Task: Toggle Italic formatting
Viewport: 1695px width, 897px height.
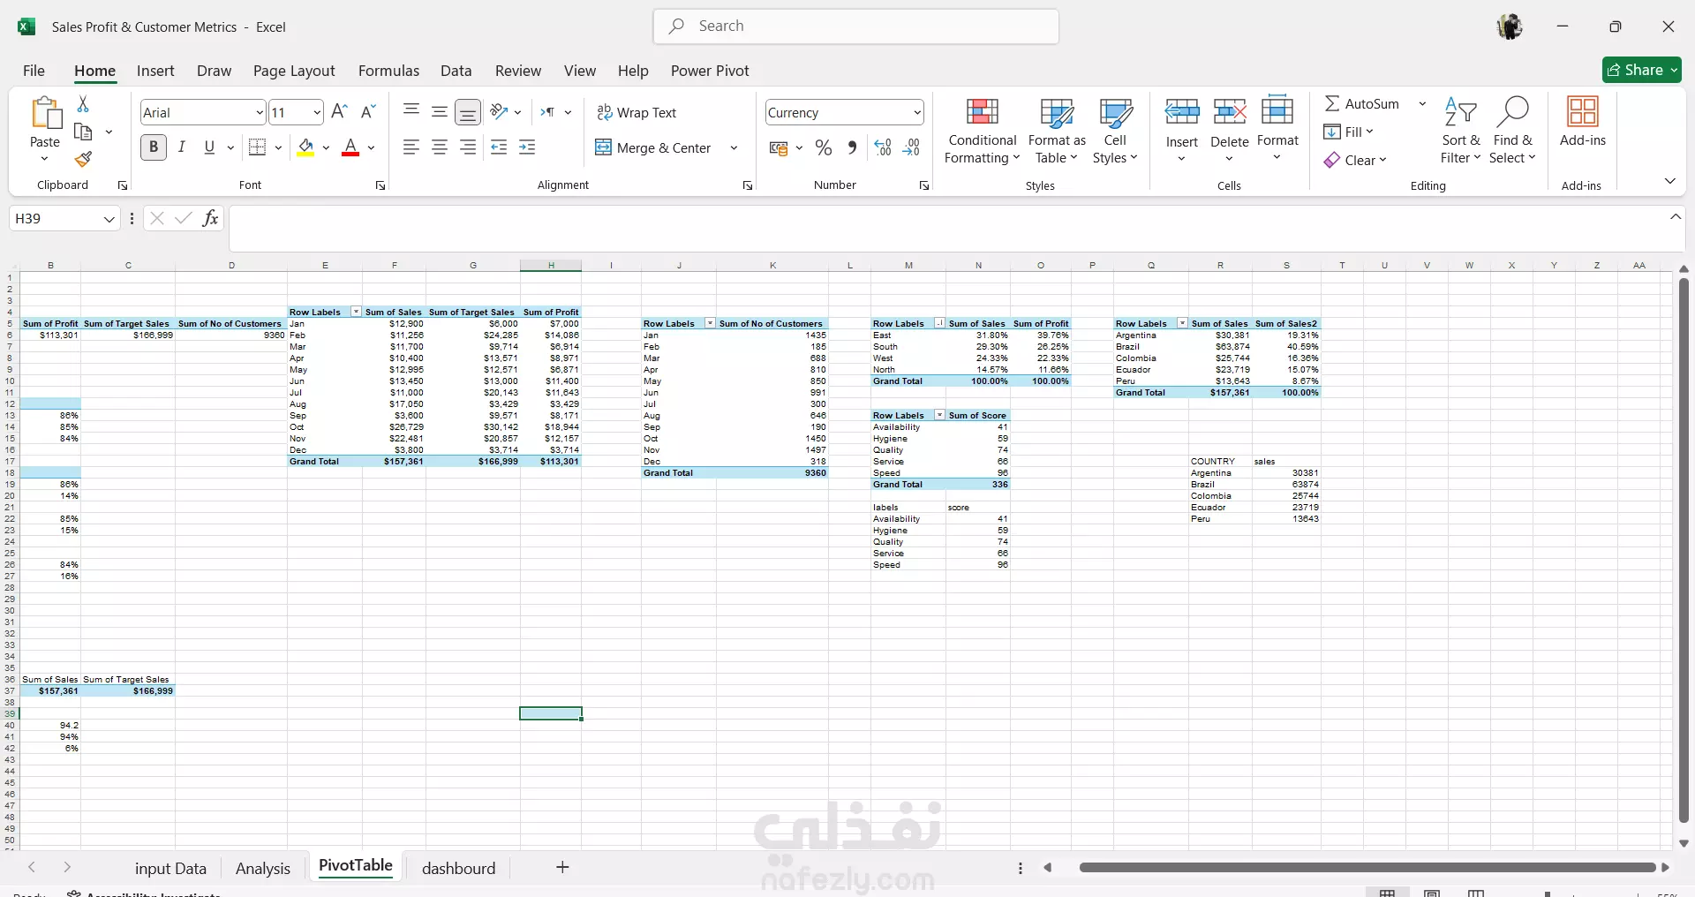Action: [182, 147]
